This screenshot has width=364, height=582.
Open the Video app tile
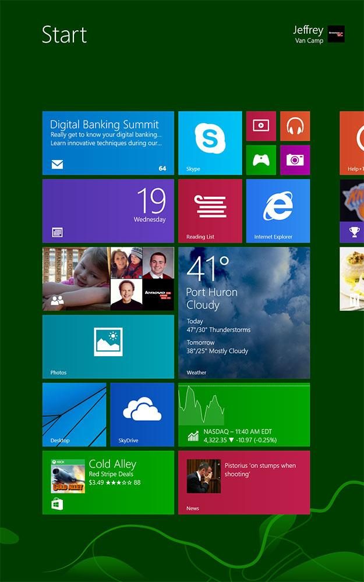coord(261,126)
